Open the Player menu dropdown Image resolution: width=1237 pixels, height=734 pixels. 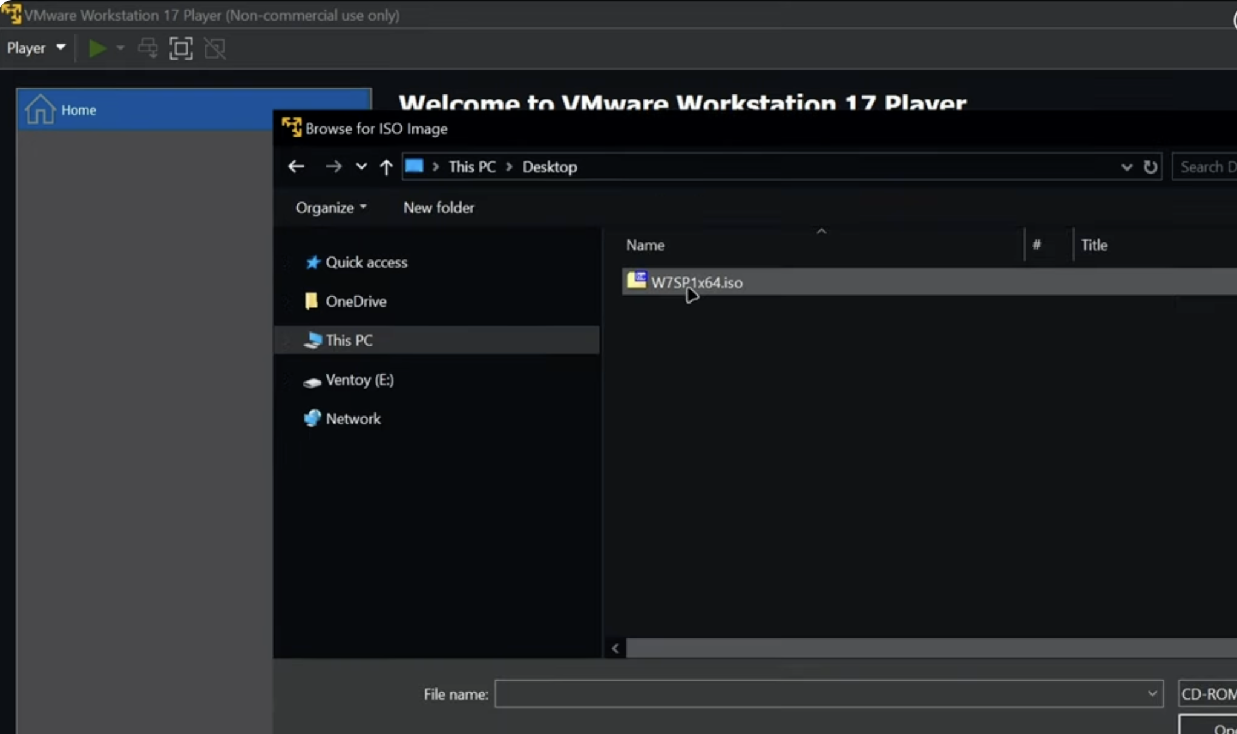(x=36, y=48)
